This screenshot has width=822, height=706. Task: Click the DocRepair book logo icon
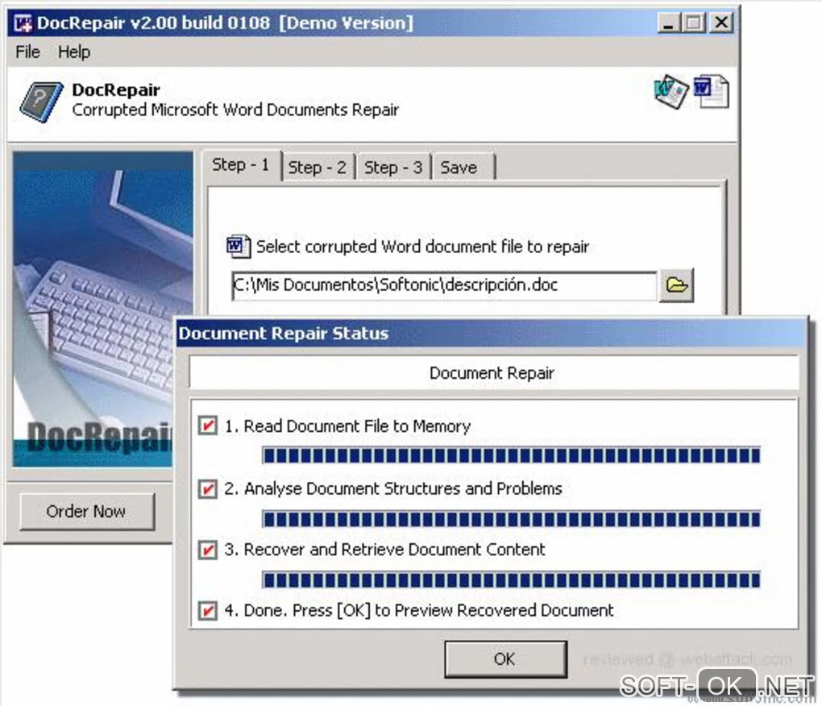(x=41, y=102)
